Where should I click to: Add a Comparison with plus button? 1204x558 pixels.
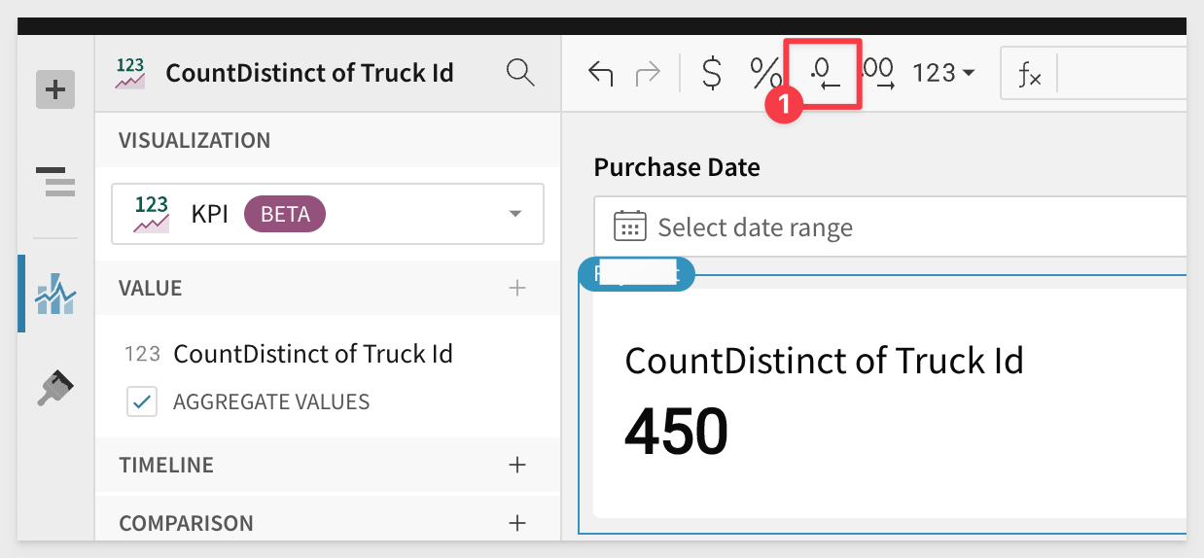[x=517, y=523]
